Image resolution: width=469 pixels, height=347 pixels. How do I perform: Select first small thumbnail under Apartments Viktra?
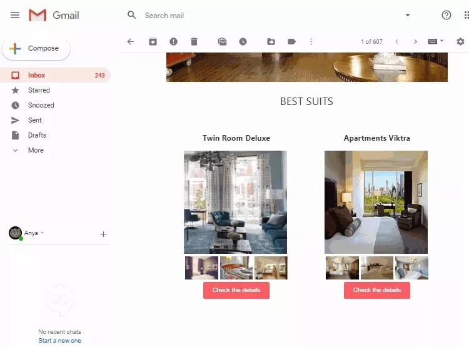tap(342, 268)
